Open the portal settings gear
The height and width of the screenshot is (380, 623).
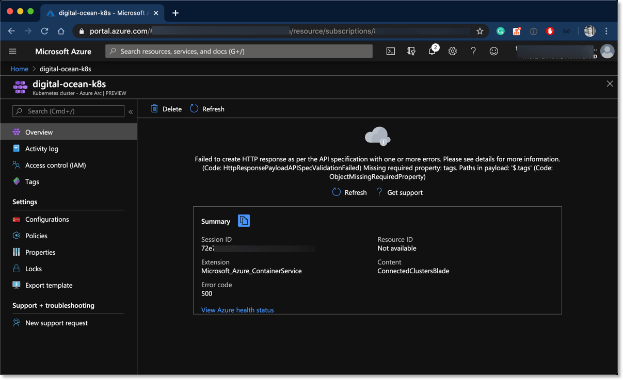pyautogui.click(x=453, y=52)
